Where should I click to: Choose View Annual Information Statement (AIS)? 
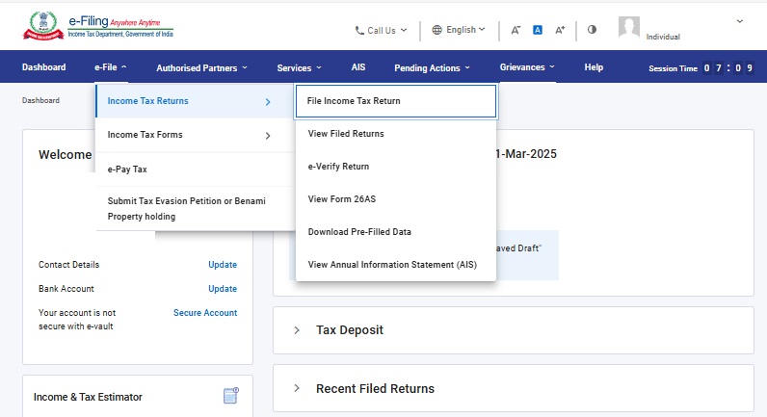click(396, 265)
